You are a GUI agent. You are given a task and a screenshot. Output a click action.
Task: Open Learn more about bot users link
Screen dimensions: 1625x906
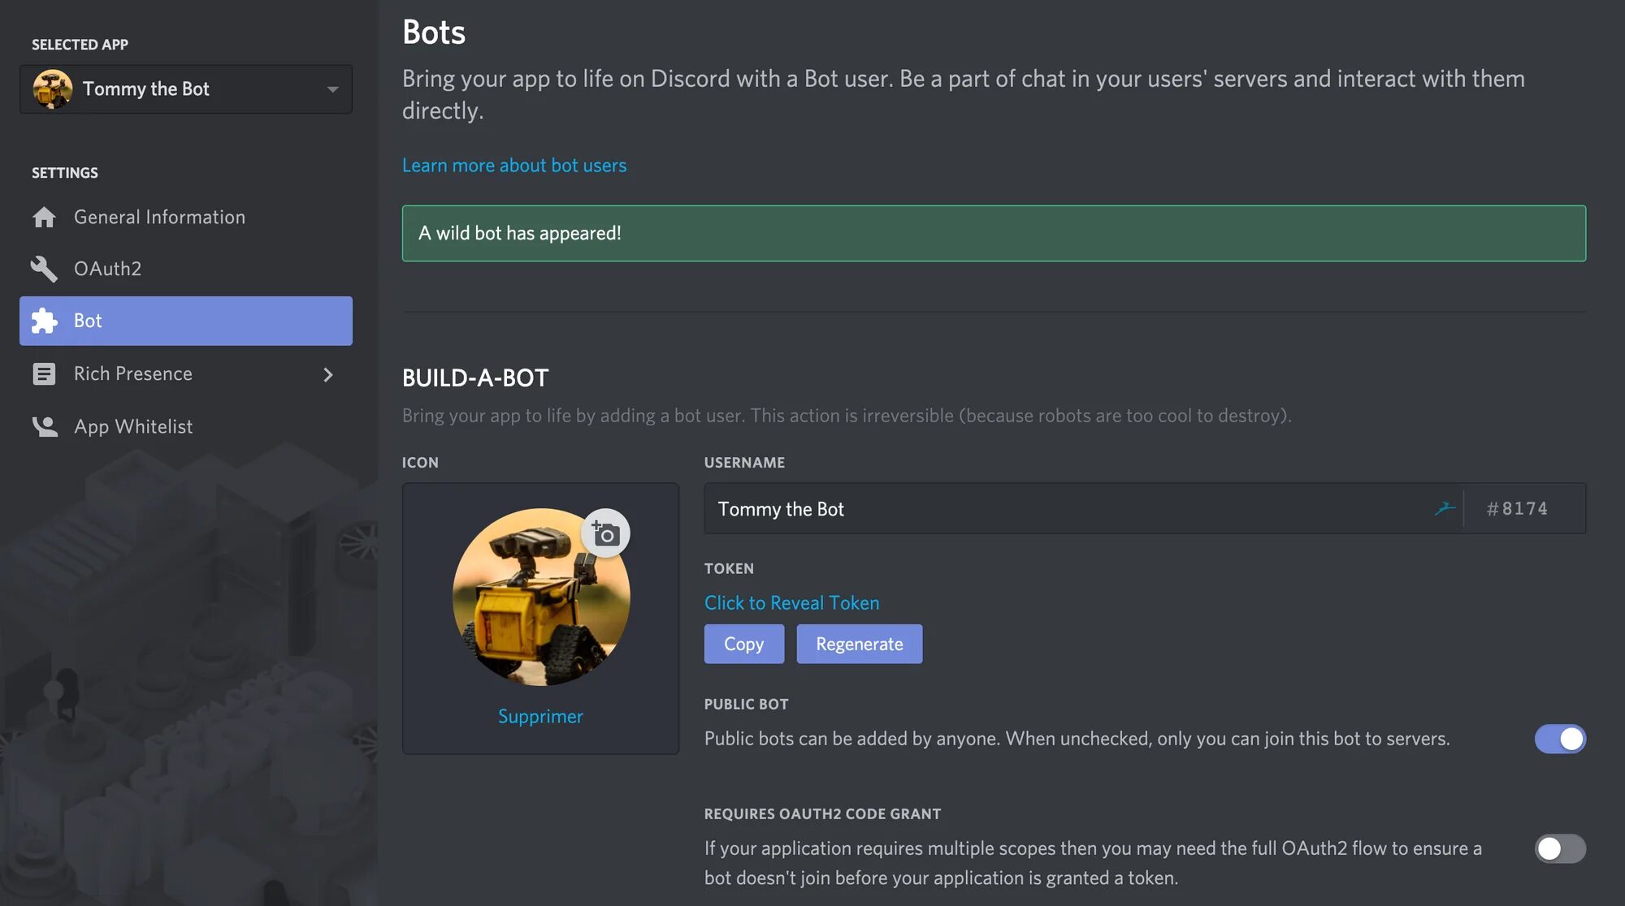(x=514, y=166)
